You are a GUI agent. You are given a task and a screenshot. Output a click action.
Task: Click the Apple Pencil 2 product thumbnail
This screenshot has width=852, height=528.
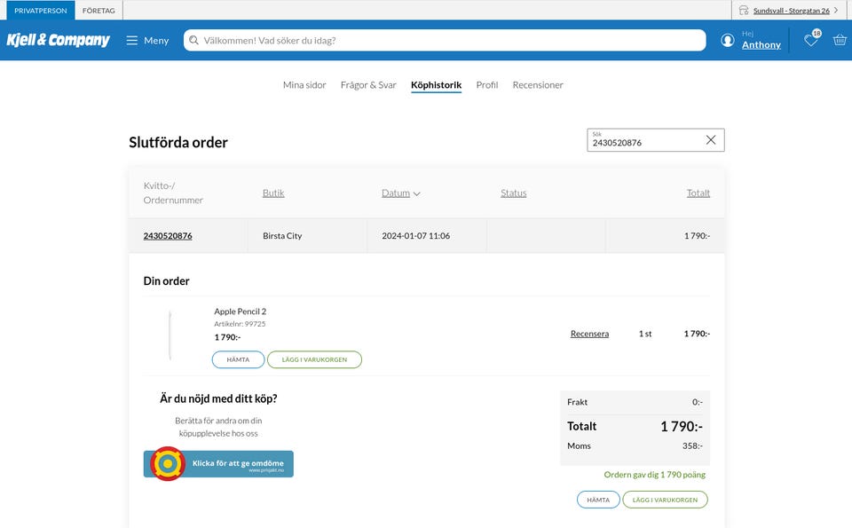pos(170,334)
